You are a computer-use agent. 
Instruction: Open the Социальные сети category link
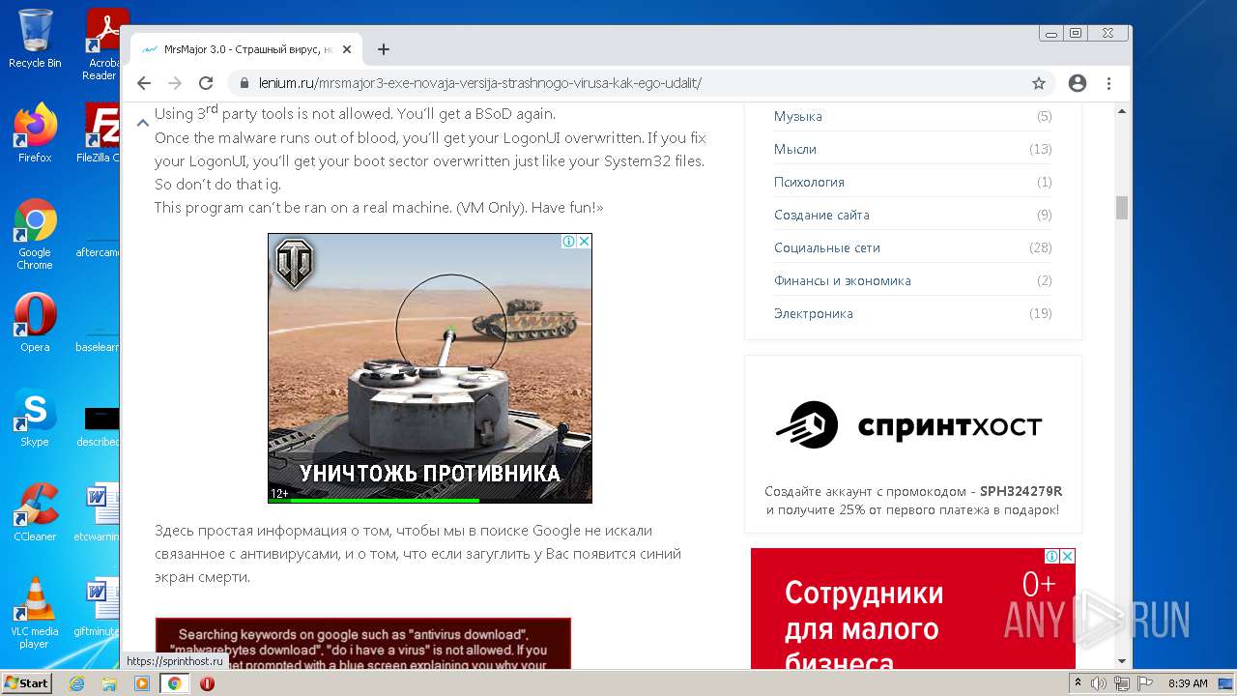[827, 247]
